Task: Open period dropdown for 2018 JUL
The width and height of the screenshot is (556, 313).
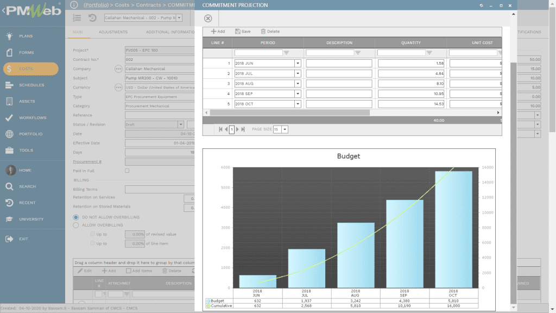Action: (298, 73)
